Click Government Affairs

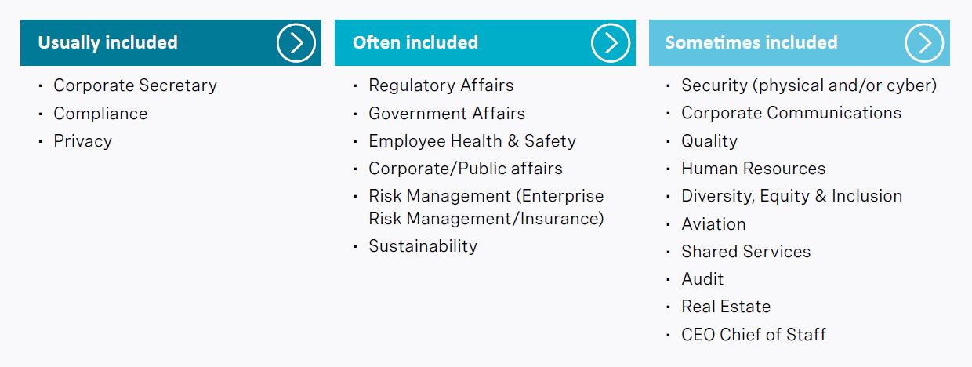click(x=447, y=114)
